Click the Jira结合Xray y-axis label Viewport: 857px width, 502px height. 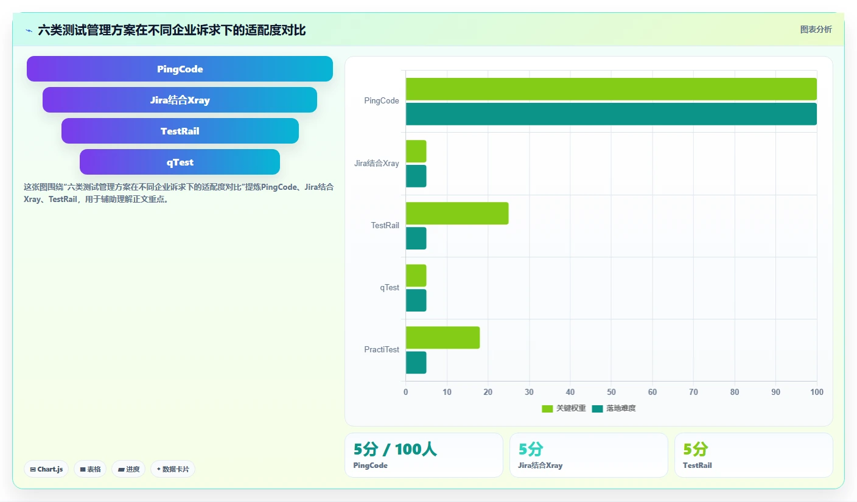[377, 163]
